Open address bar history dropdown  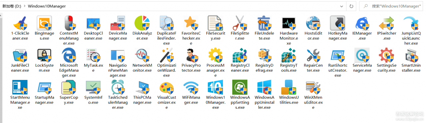click(x=342, y=6)
